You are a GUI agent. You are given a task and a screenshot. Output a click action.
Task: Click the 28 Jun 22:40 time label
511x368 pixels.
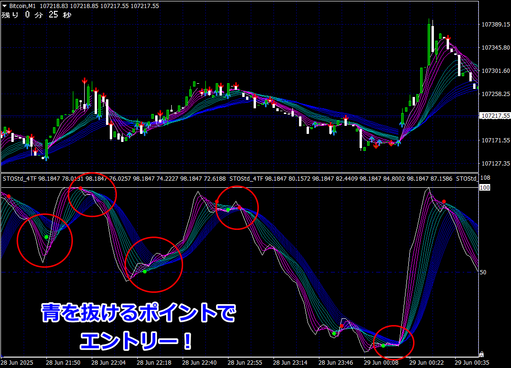(x=200, y=362)
